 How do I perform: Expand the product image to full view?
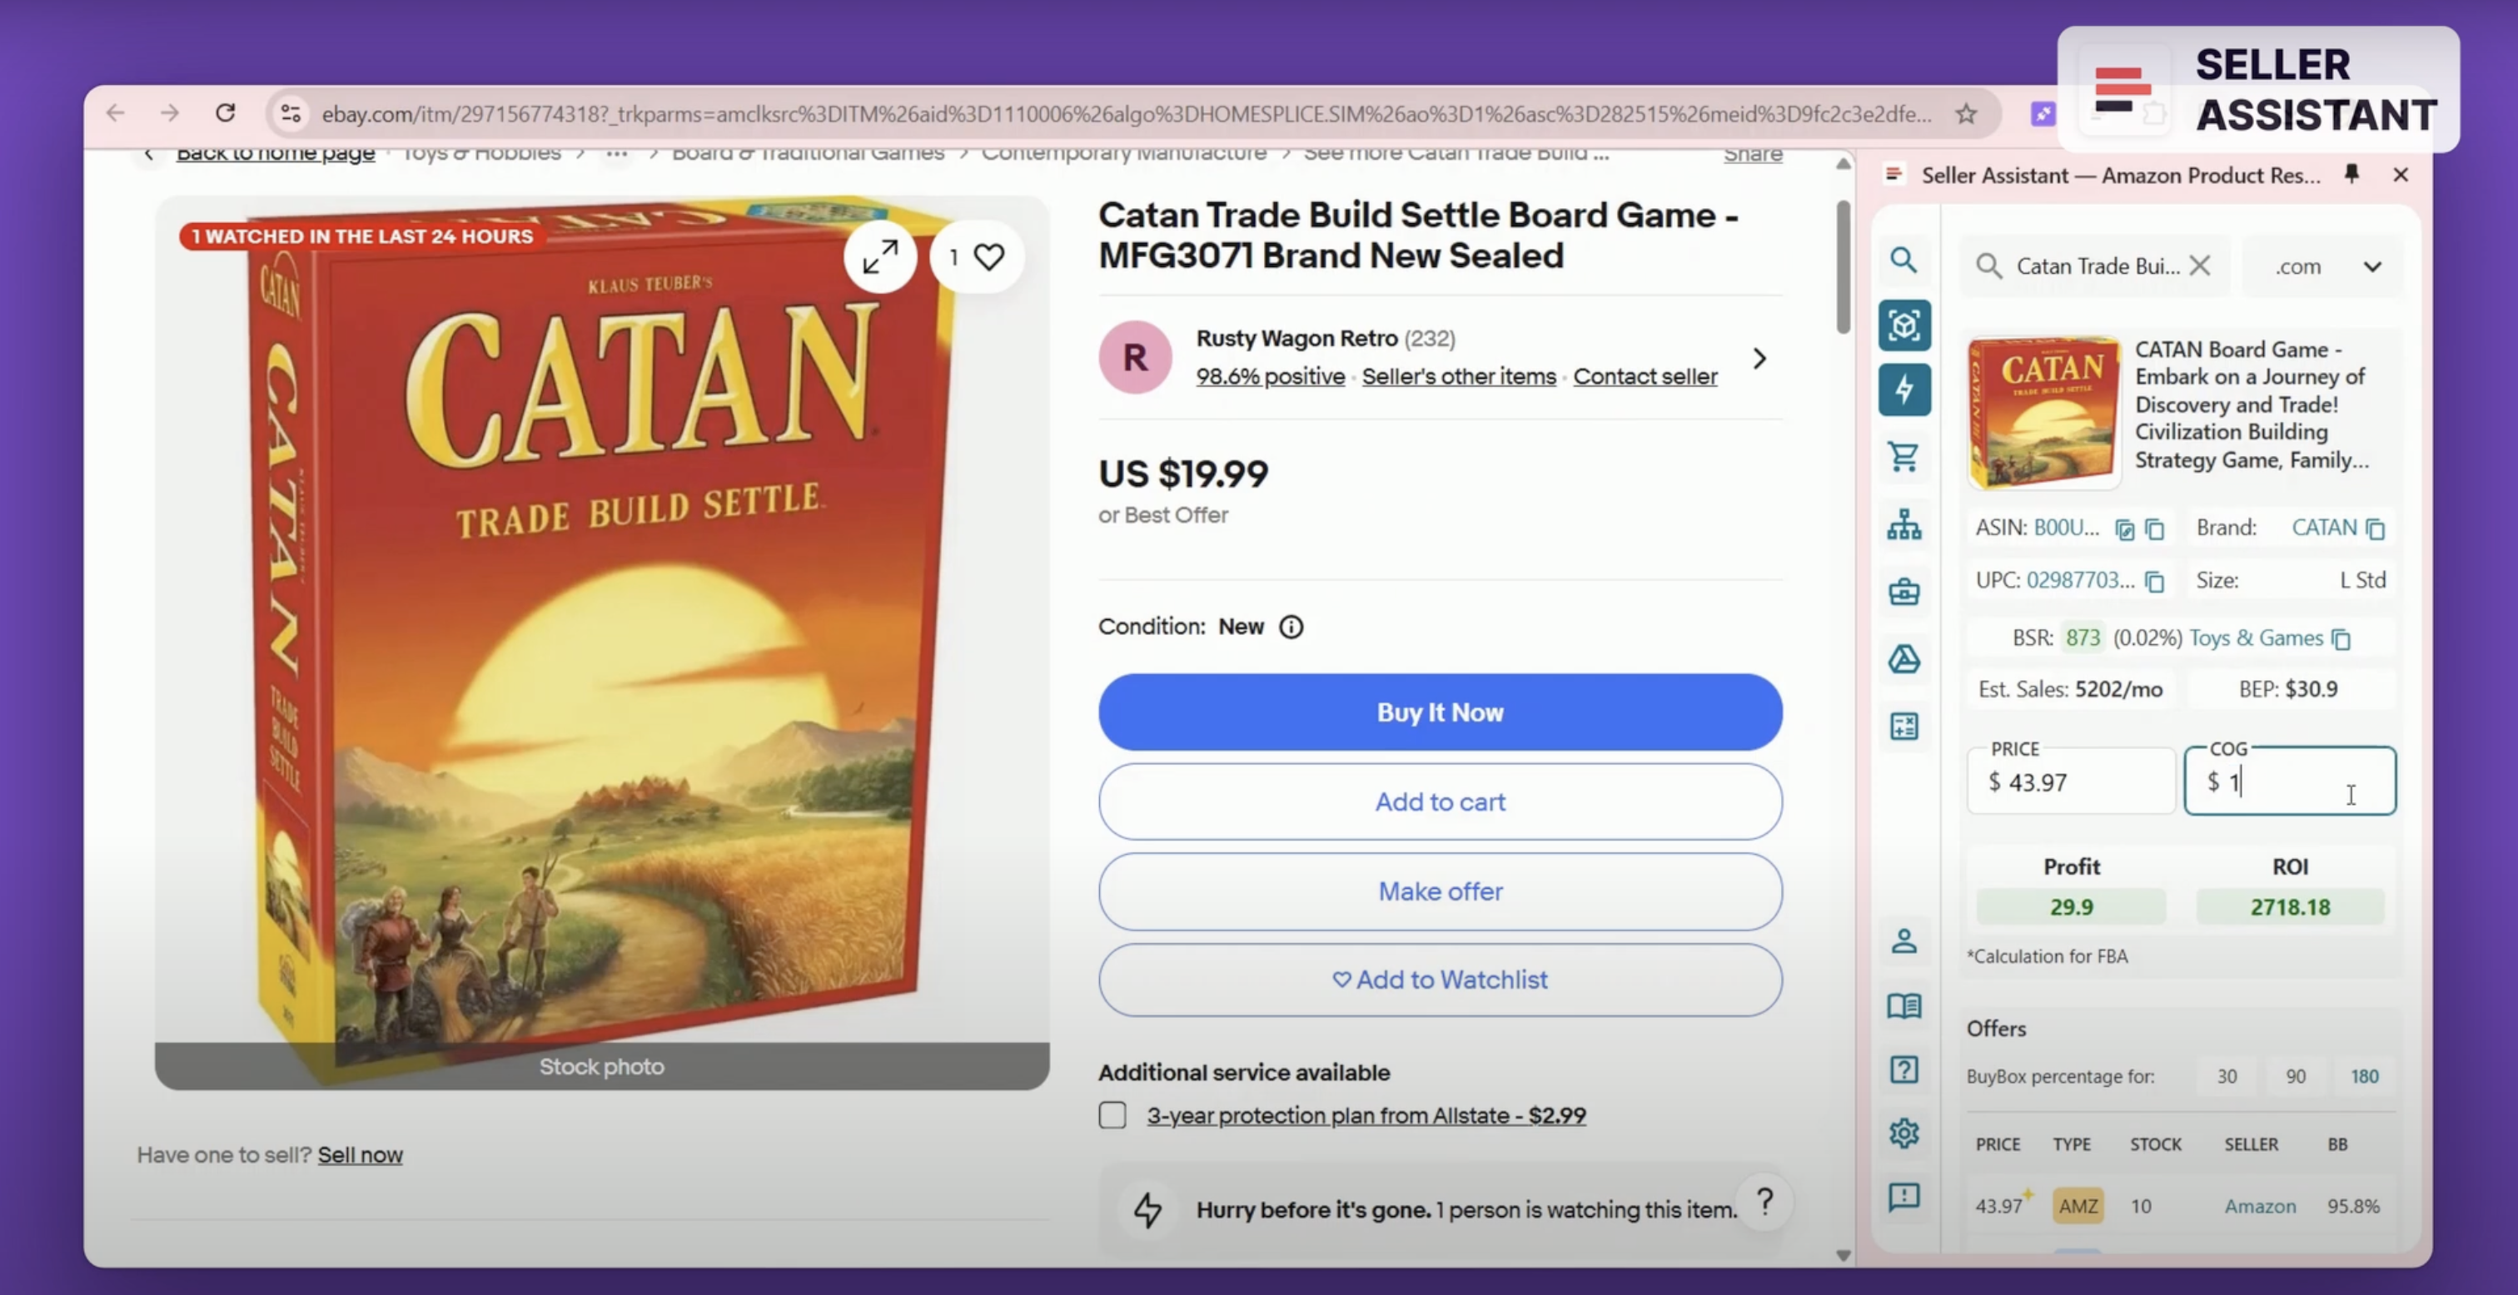(x=880, y=257)
